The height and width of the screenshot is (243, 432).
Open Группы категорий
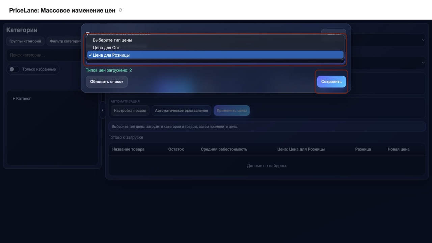tap(25, 41)
